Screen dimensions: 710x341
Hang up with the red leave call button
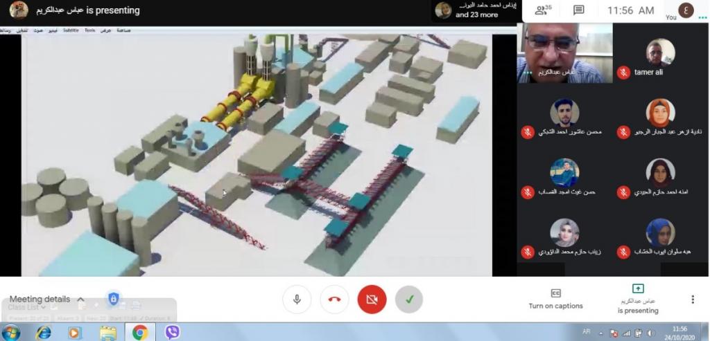(x=334, y=299)
